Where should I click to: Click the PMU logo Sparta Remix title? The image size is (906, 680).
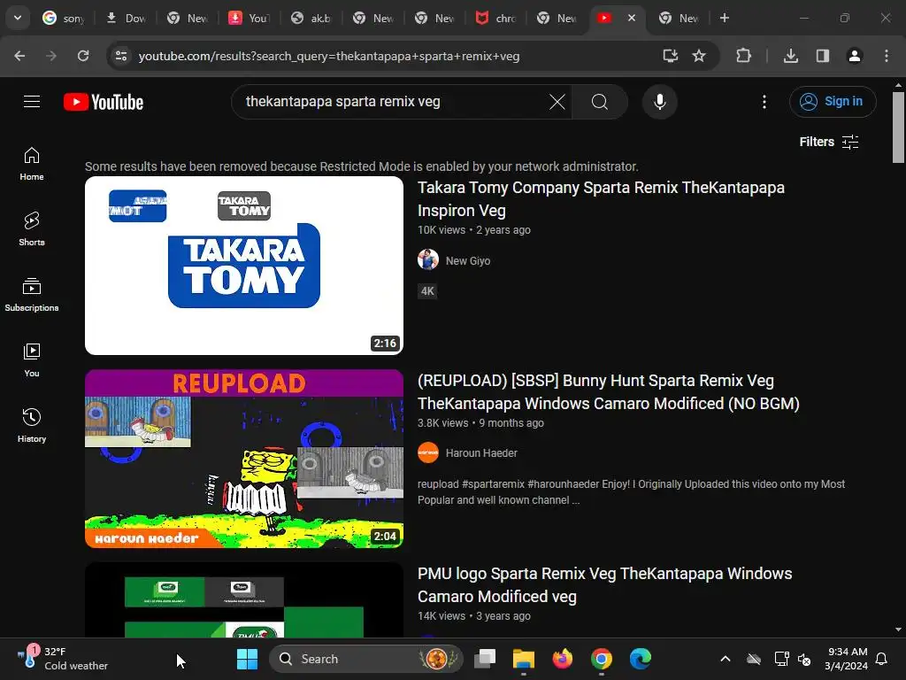coord(604,584)
